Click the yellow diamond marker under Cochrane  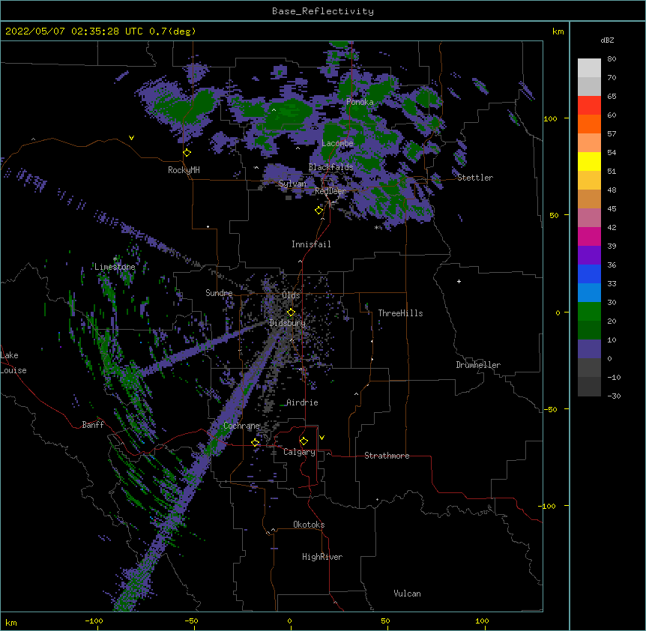[255, 442]
